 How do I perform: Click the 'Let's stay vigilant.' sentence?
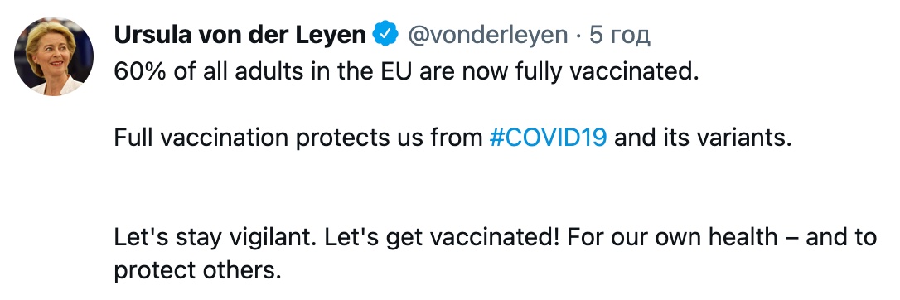(x=215, y=238)
